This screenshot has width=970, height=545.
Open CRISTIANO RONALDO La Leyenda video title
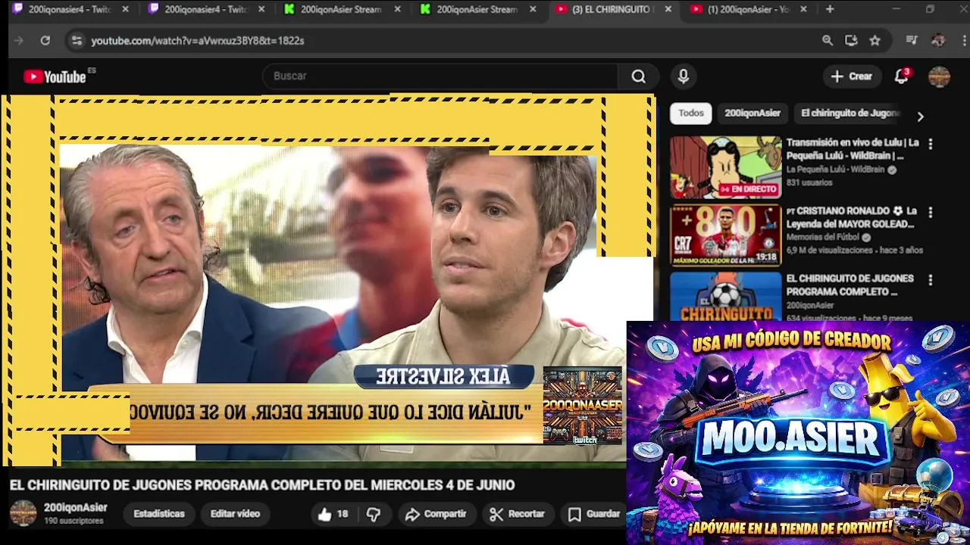click(x=852, y=217)
